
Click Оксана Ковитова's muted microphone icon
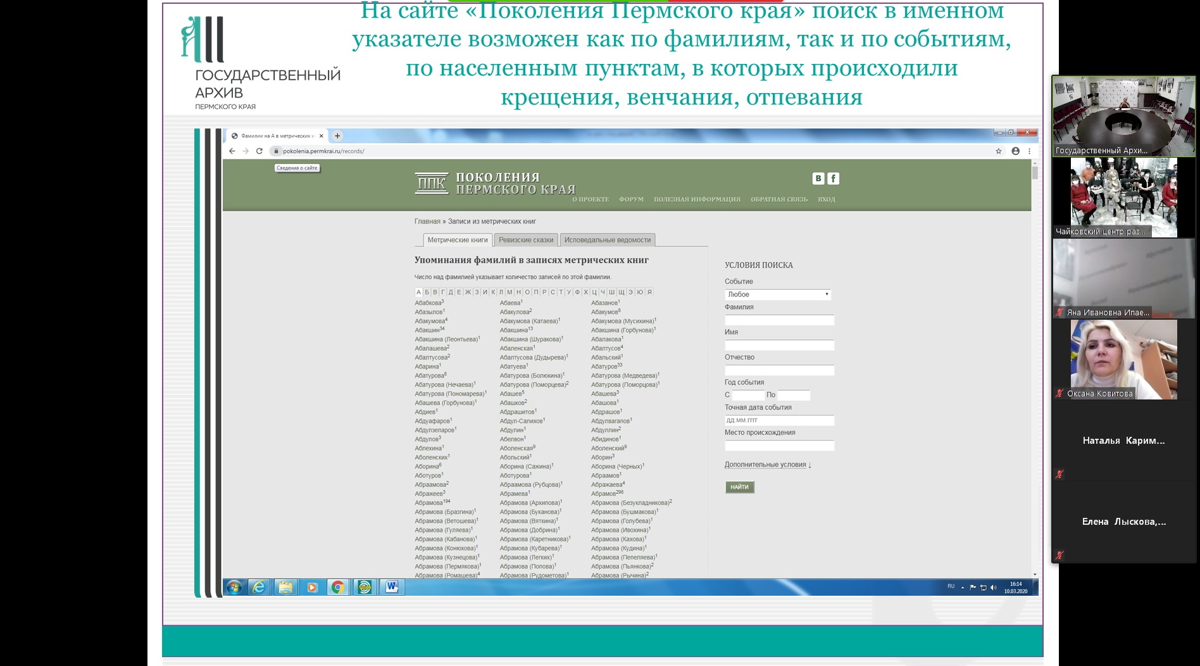[x=1059, y=393]
